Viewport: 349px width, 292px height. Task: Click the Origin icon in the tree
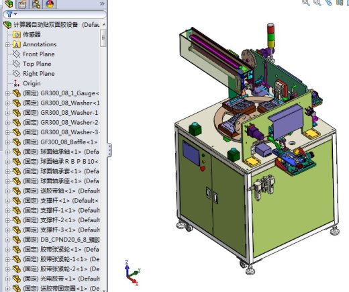(16, 83)
